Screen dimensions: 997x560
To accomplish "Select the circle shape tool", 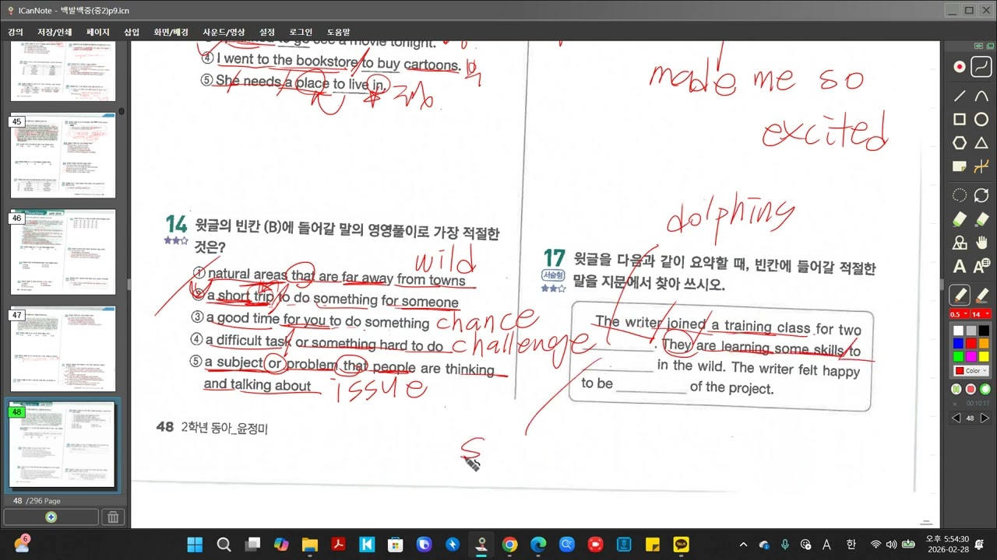I will tap(981, 120).
